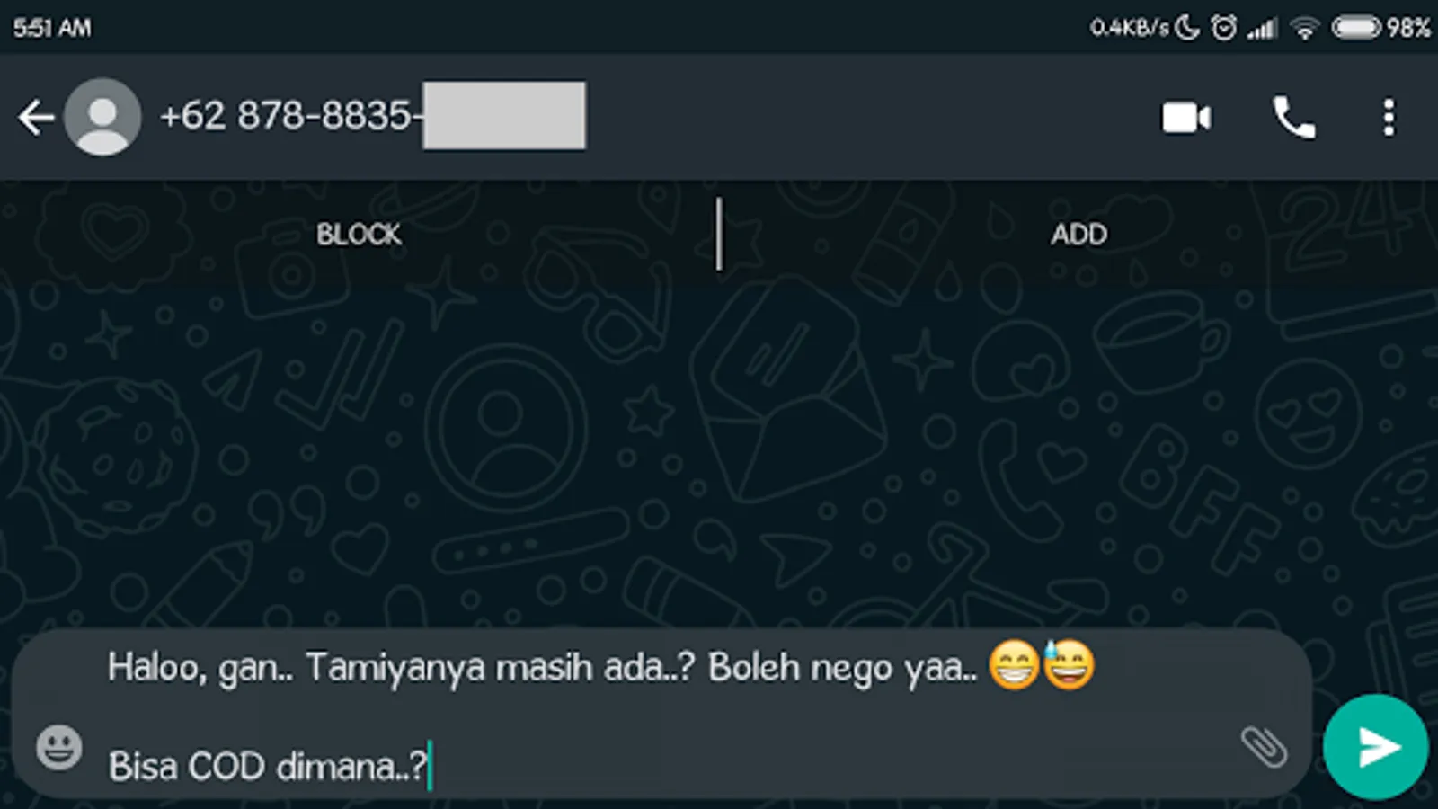
Task: Block this unknown number
Action: pos(359,235)
